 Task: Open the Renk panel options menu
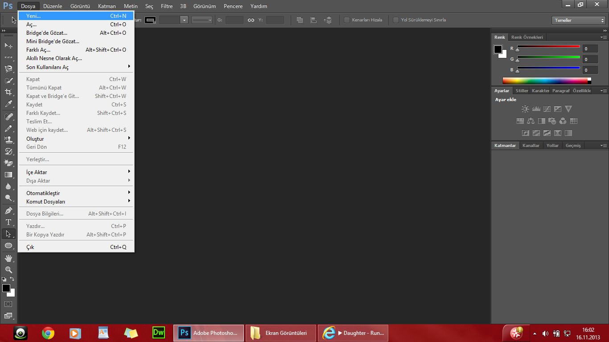pyautogui.click(x=604, y=37)
